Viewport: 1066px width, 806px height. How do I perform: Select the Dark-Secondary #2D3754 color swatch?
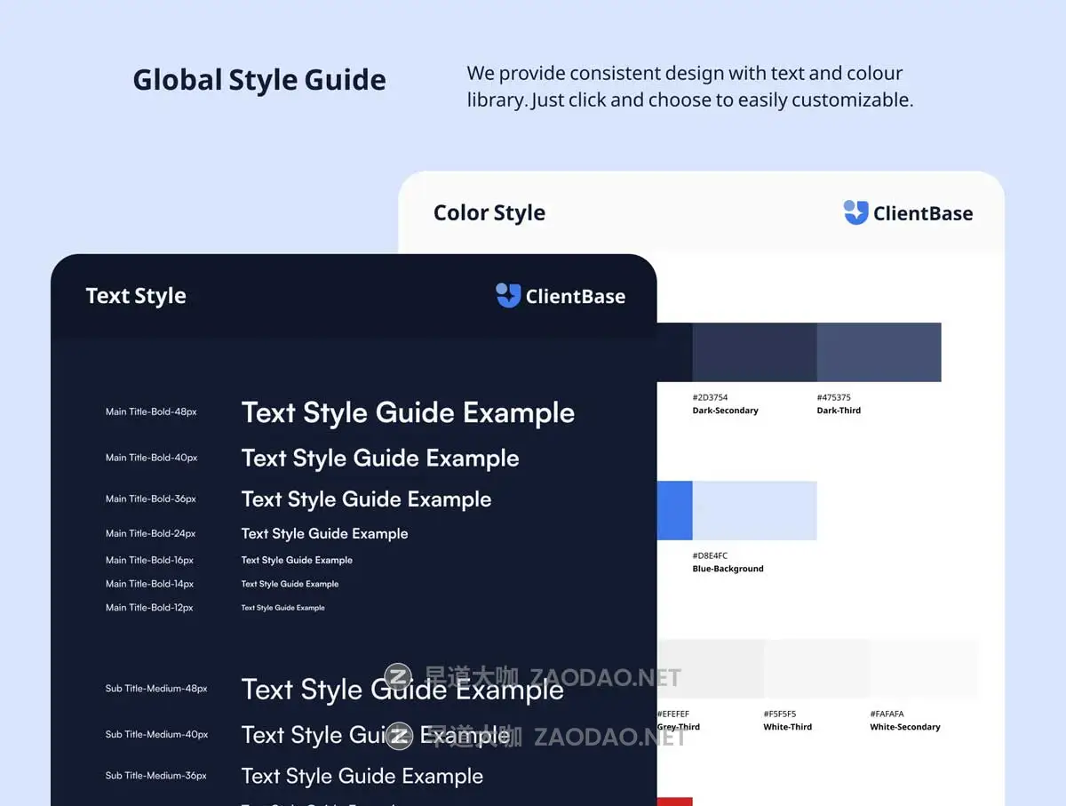(754, 352)
